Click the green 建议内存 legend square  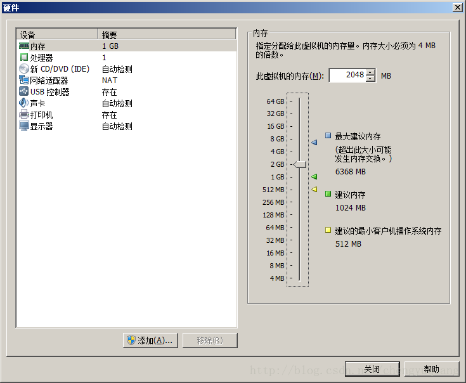tap(328, 194)
